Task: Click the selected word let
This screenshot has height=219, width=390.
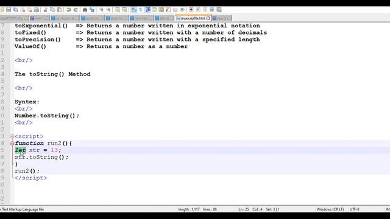Action: 20,150
